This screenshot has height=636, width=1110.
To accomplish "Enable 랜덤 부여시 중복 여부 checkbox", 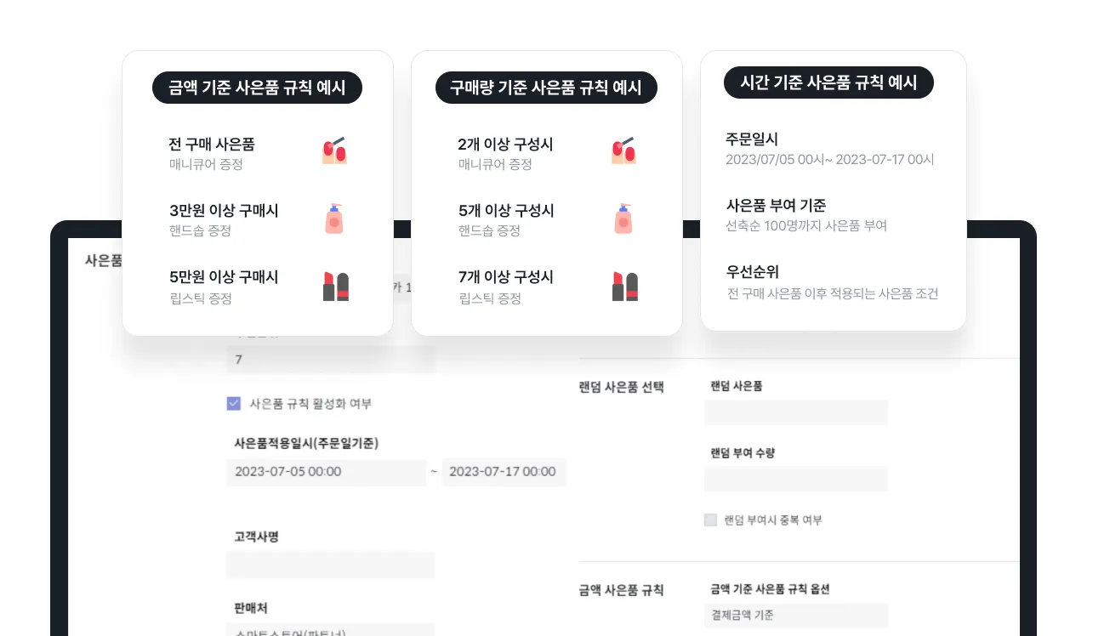I will click(710, 520).
